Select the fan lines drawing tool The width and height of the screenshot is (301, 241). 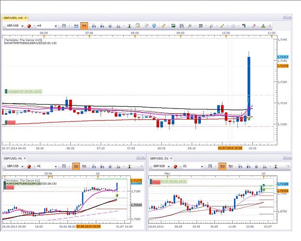pyautogui.click(x=211, y=26)
